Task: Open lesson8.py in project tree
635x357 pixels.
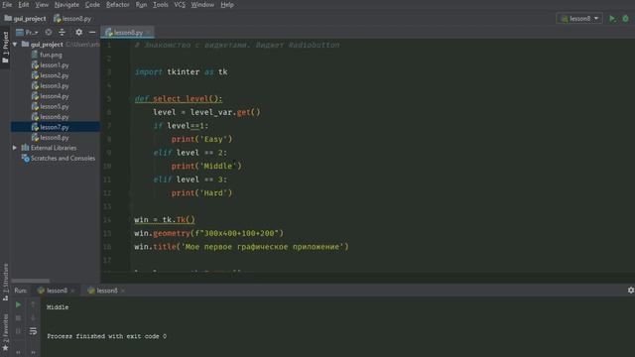Action: (55, 138)
